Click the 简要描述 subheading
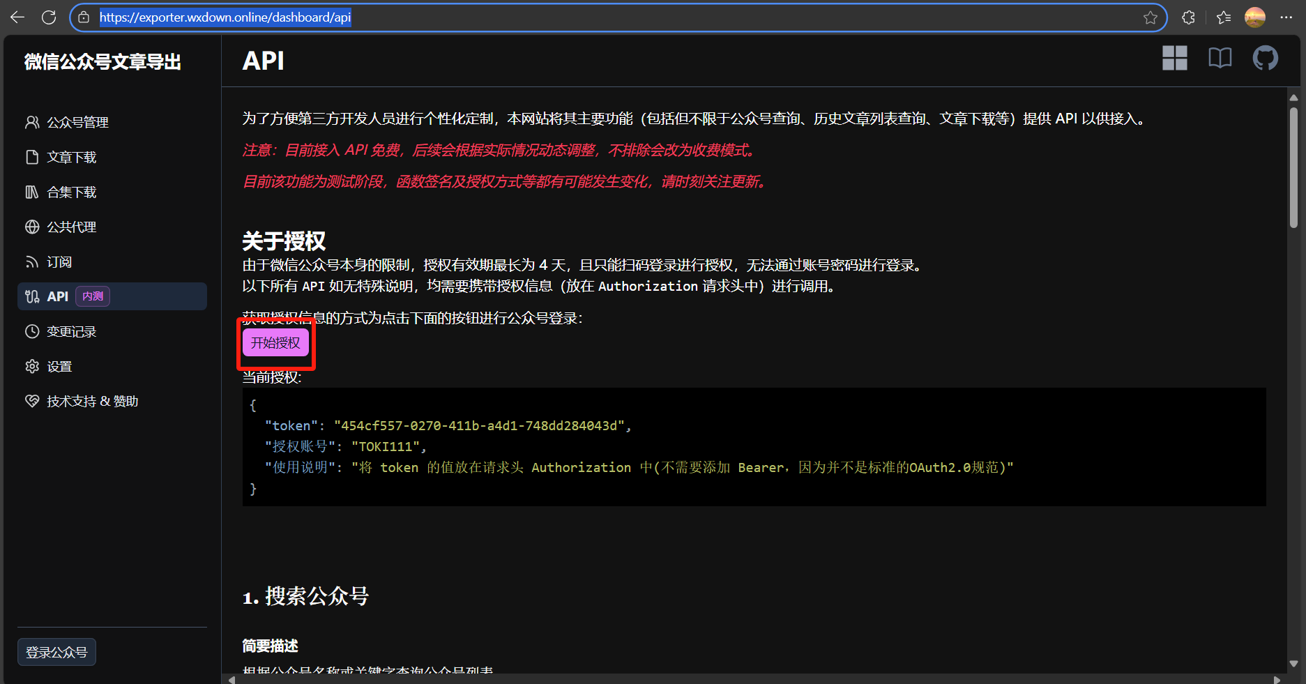1306x684 pixels. [x=270, y=646]
